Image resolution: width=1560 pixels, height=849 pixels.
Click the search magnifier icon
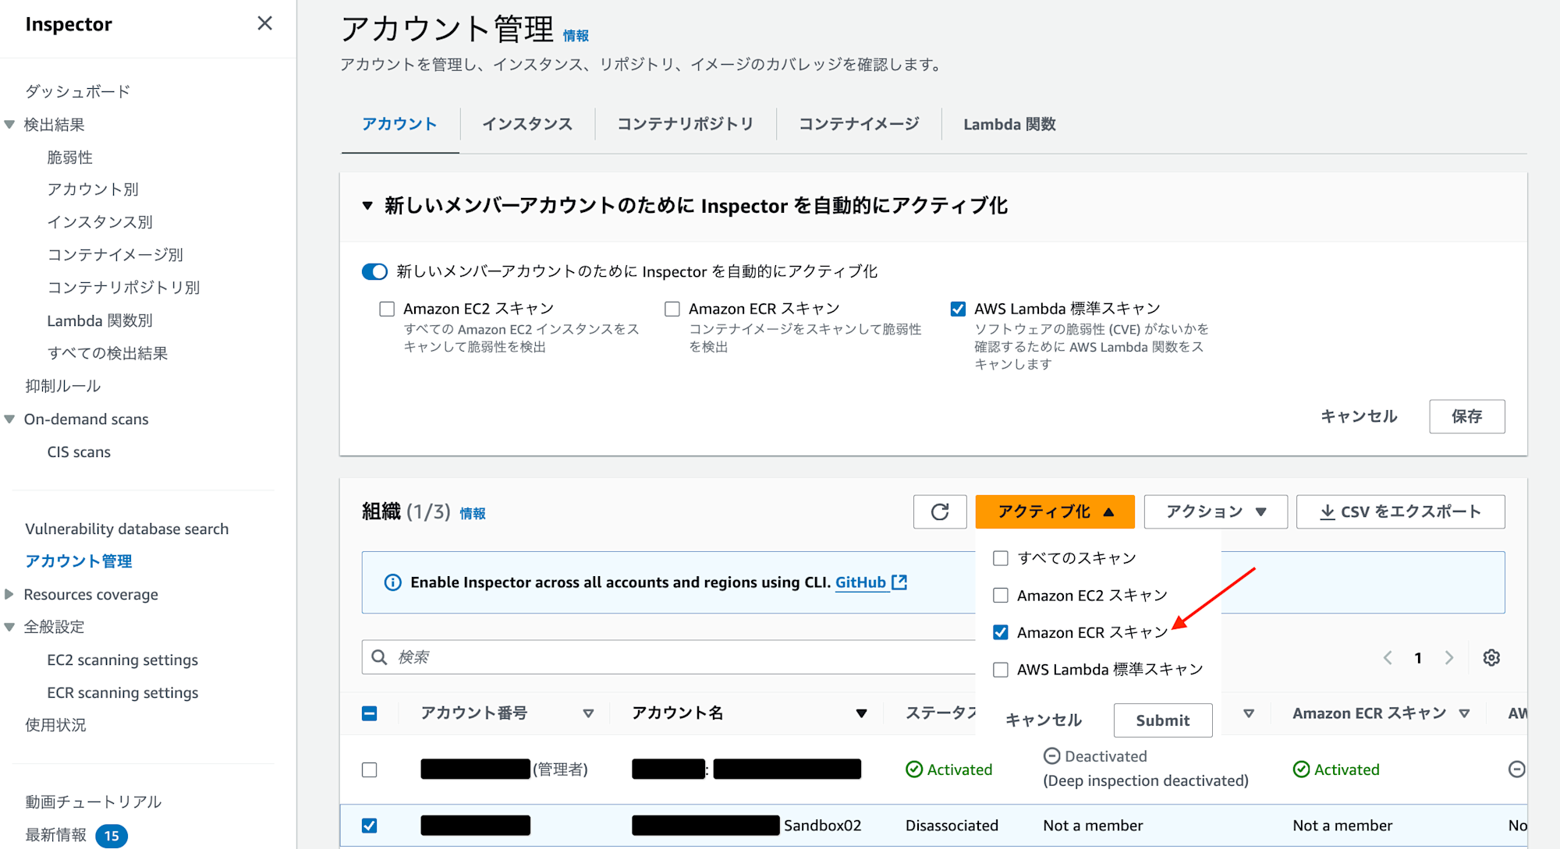click(x=380, y=657)
